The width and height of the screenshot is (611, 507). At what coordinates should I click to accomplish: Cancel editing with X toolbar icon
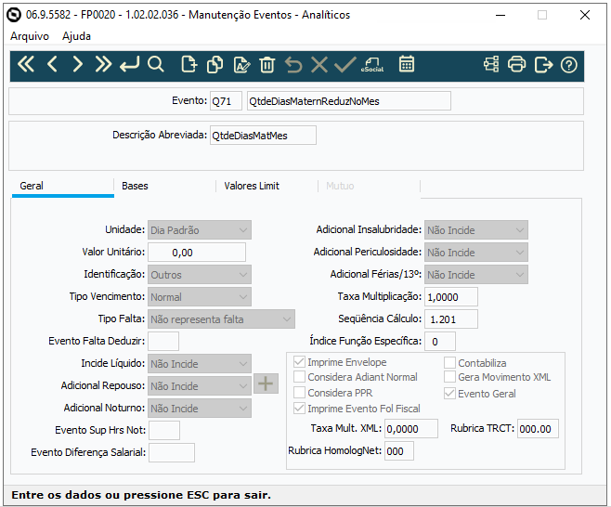(319, 64)
